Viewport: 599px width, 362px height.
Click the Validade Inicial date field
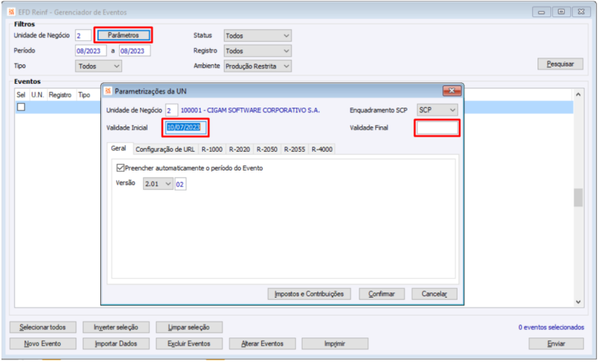[x=186, y=127]
